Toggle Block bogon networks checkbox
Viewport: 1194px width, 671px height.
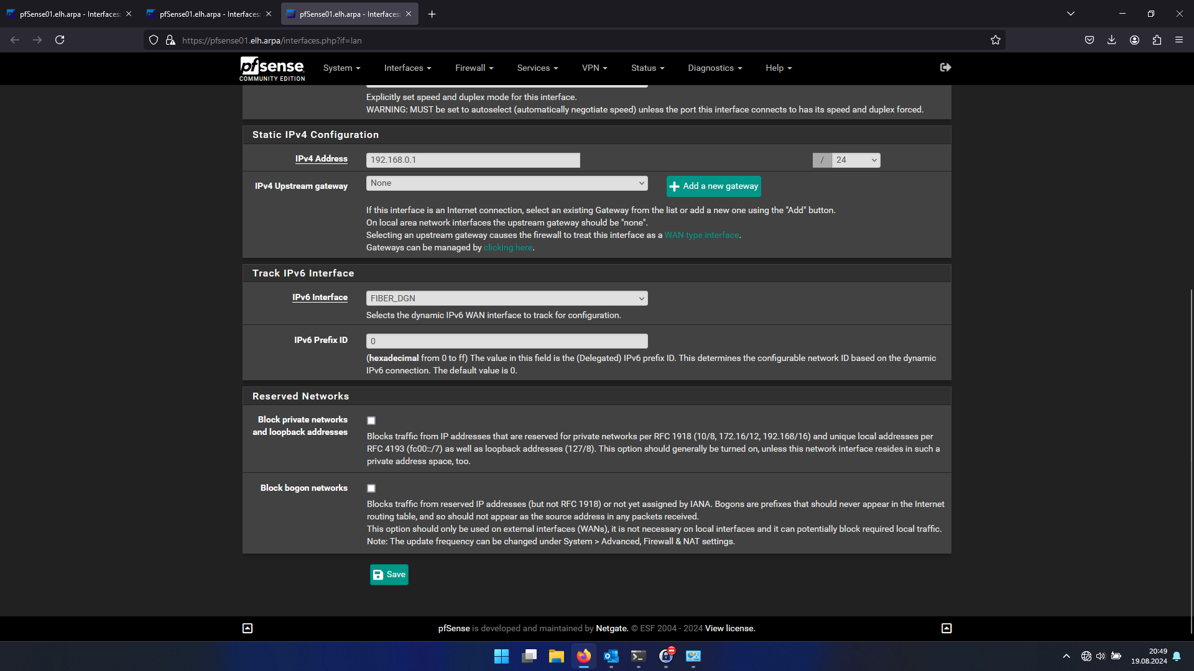[371, 488]
